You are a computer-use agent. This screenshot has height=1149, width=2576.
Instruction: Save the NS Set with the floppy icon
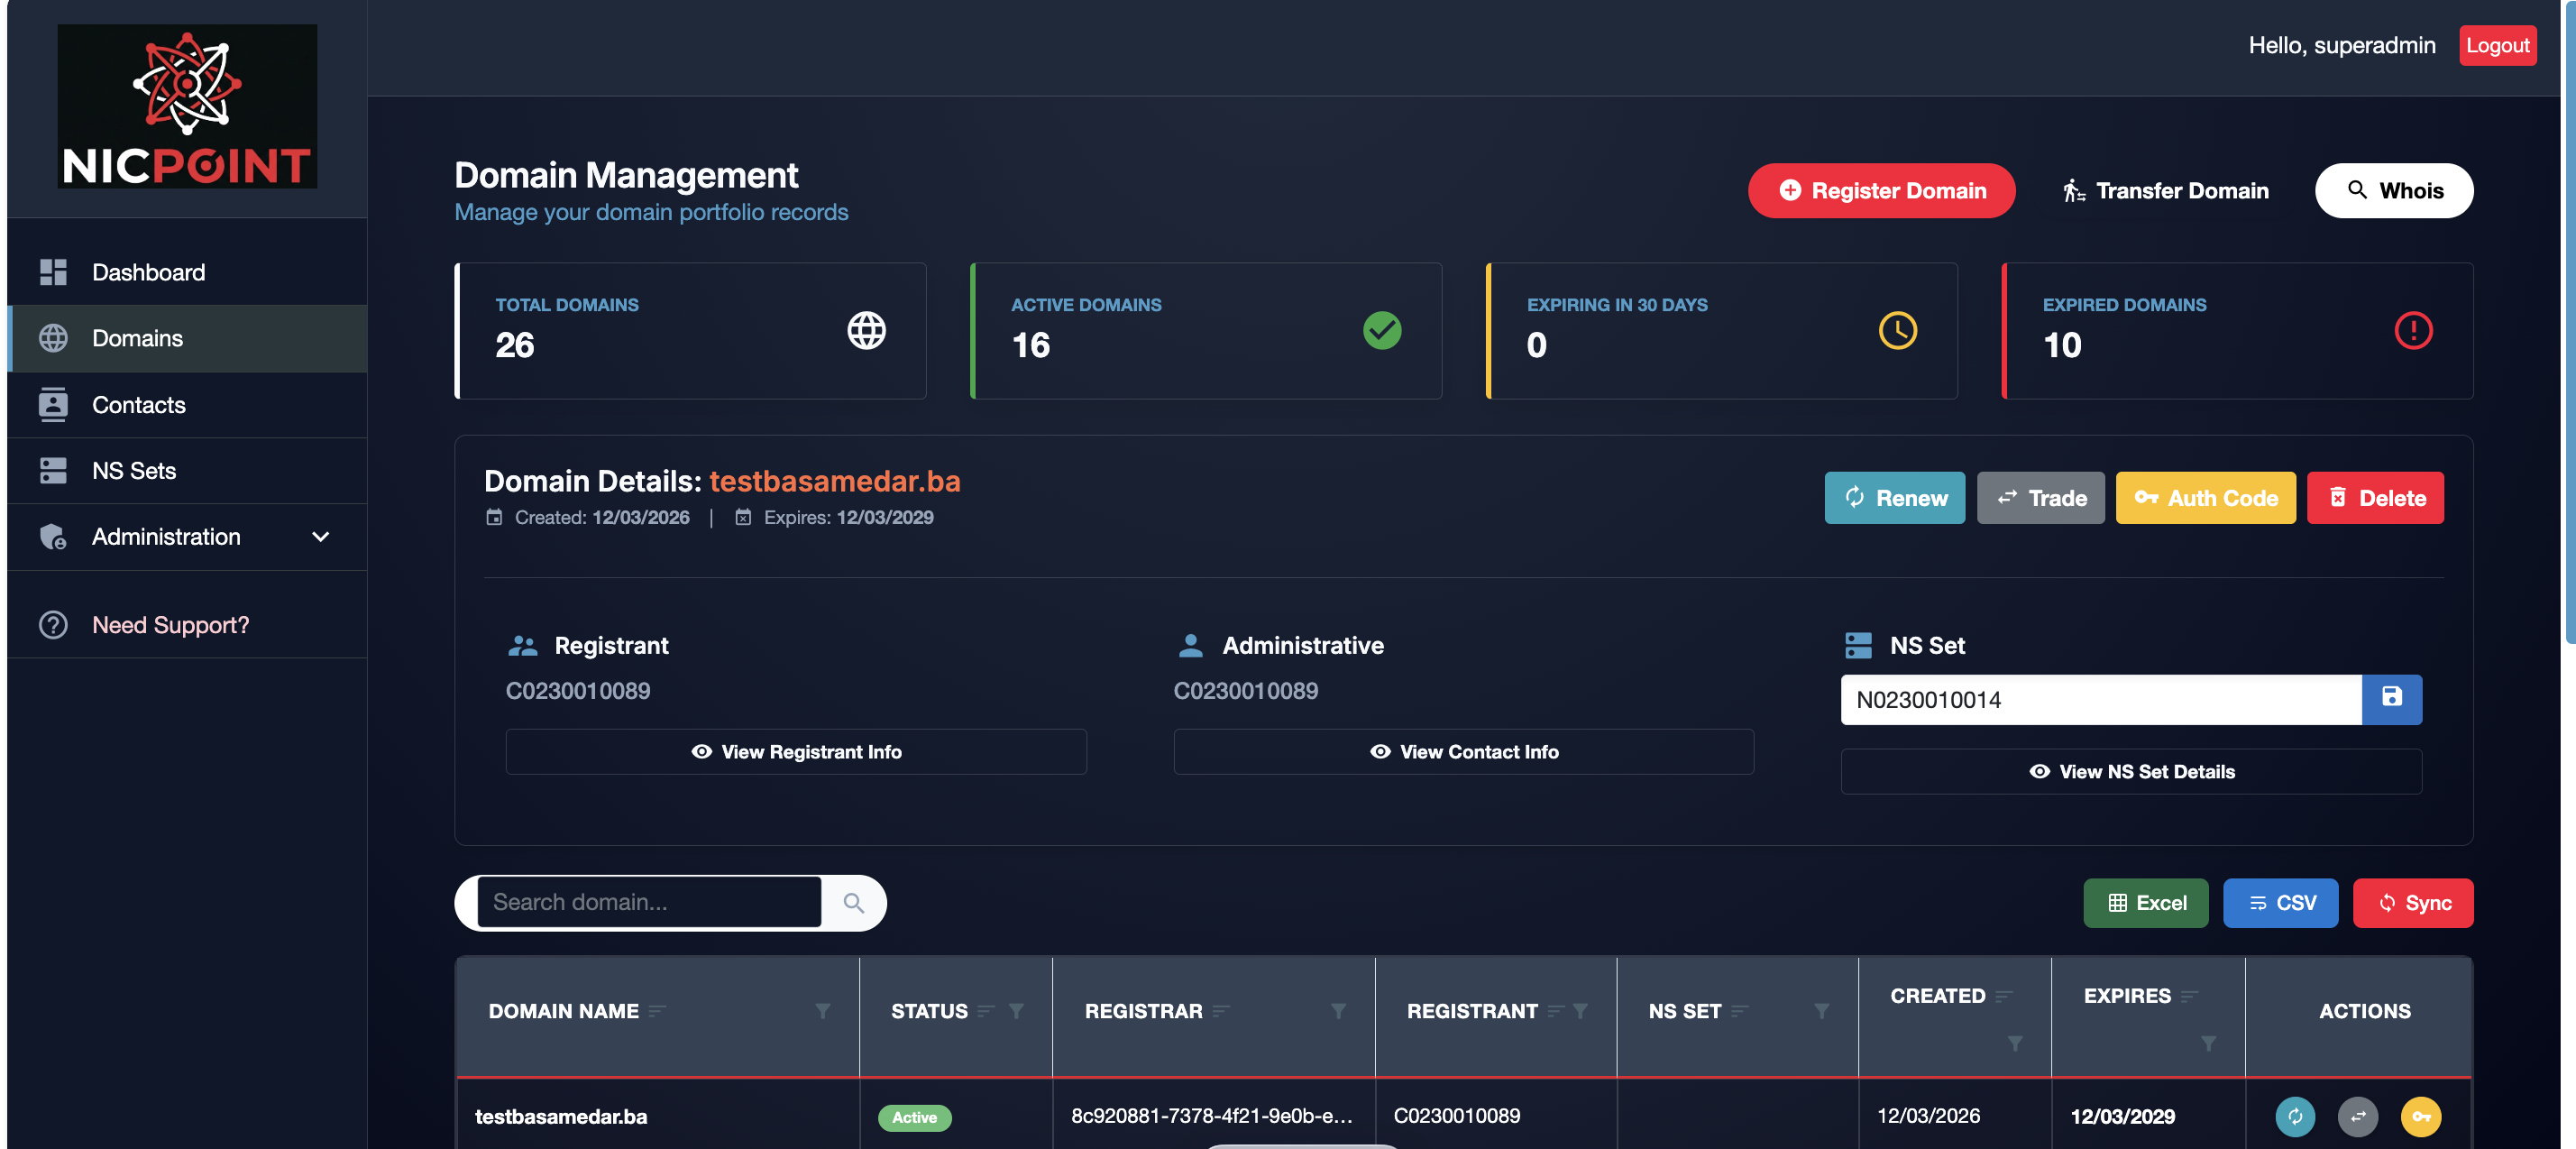2391,698
